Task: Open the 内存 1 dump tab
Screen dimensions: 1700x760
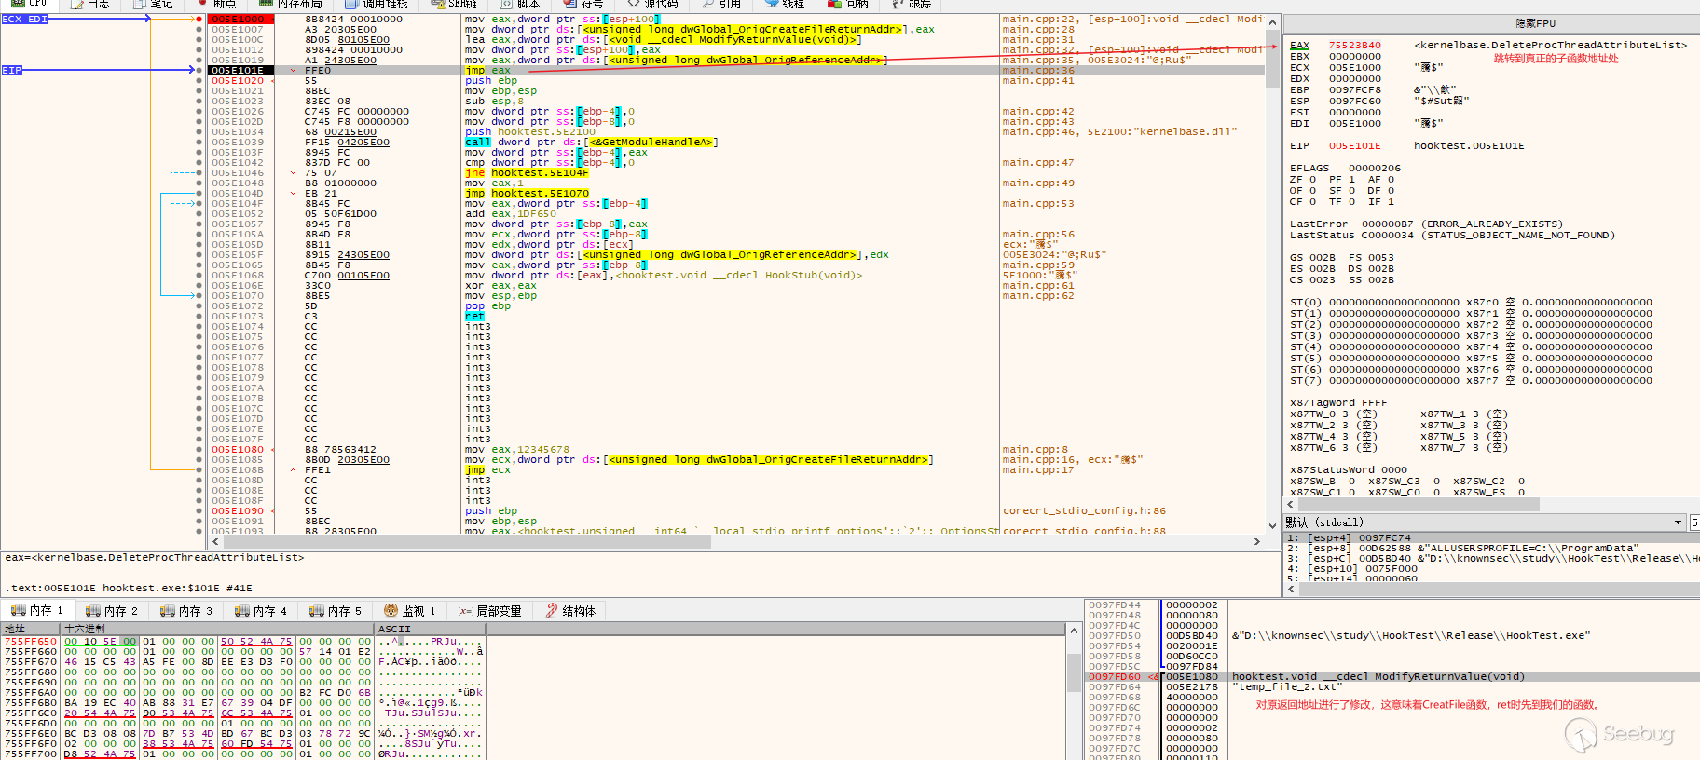Action: coord(37,611)
